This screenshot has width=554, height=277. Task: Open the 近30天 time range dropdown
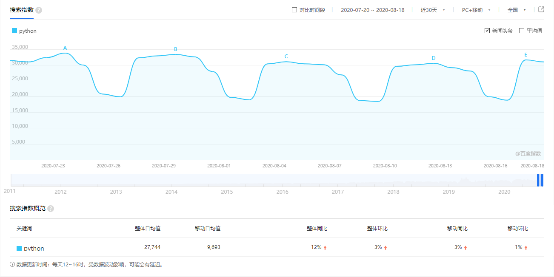point(433,10)
